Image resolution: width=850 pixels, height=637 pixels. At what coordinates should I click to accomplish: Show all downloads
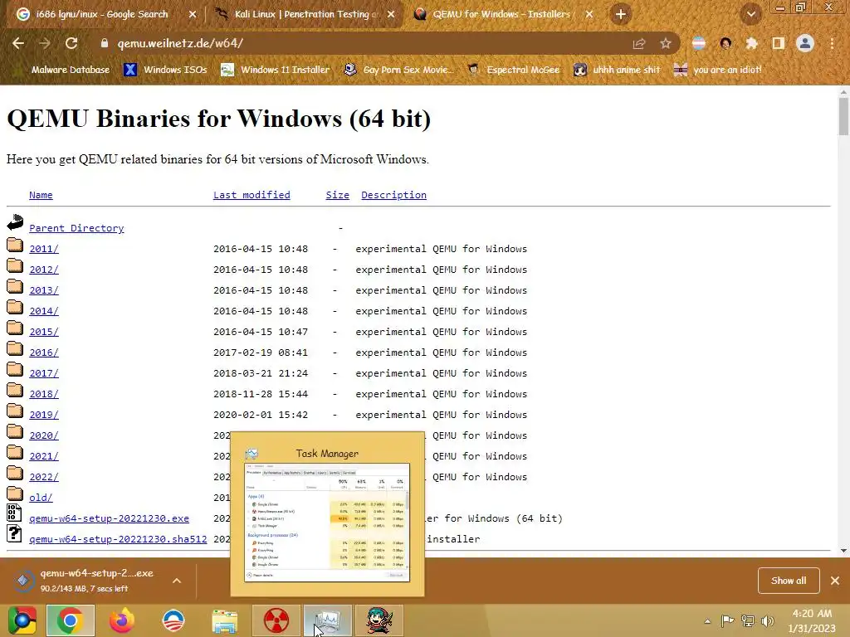tap(789, 581)
